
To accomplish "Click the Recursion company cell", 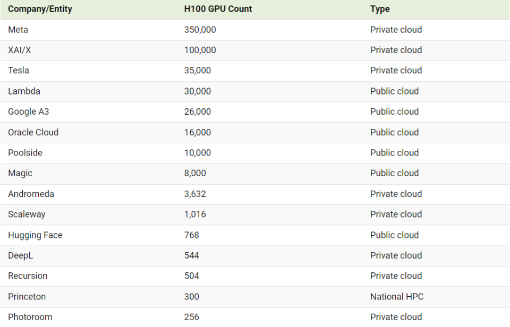I will pyautogui.click(x=28, y=276).
